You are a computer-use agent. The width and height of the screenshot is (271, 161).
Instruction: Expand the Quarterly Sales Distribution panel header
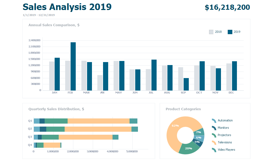[56, 109]
